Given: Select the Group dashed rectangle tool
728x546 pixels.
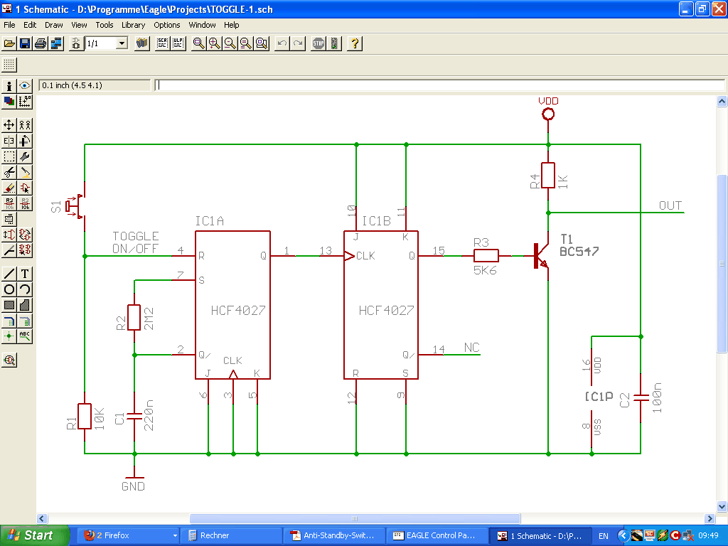Looking at the screenshot, I should pos(9,156).
